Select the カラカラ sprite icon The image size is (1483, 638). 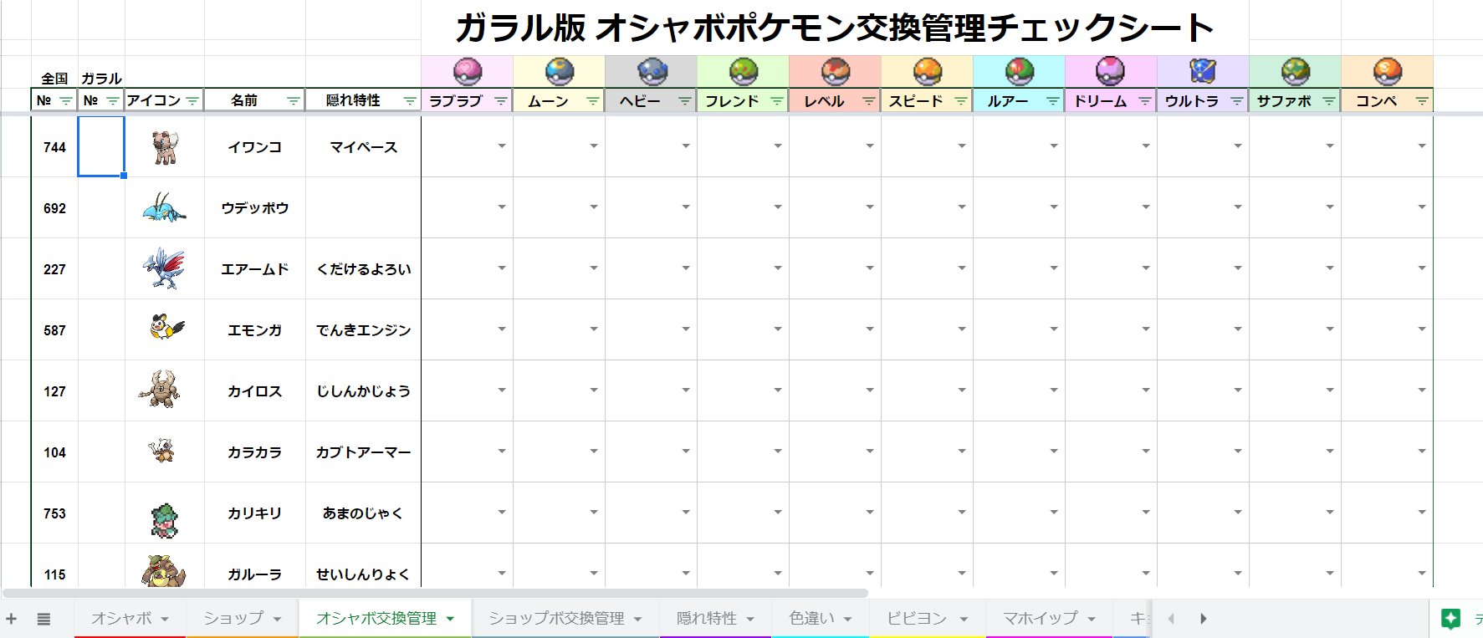coord(161,451)
